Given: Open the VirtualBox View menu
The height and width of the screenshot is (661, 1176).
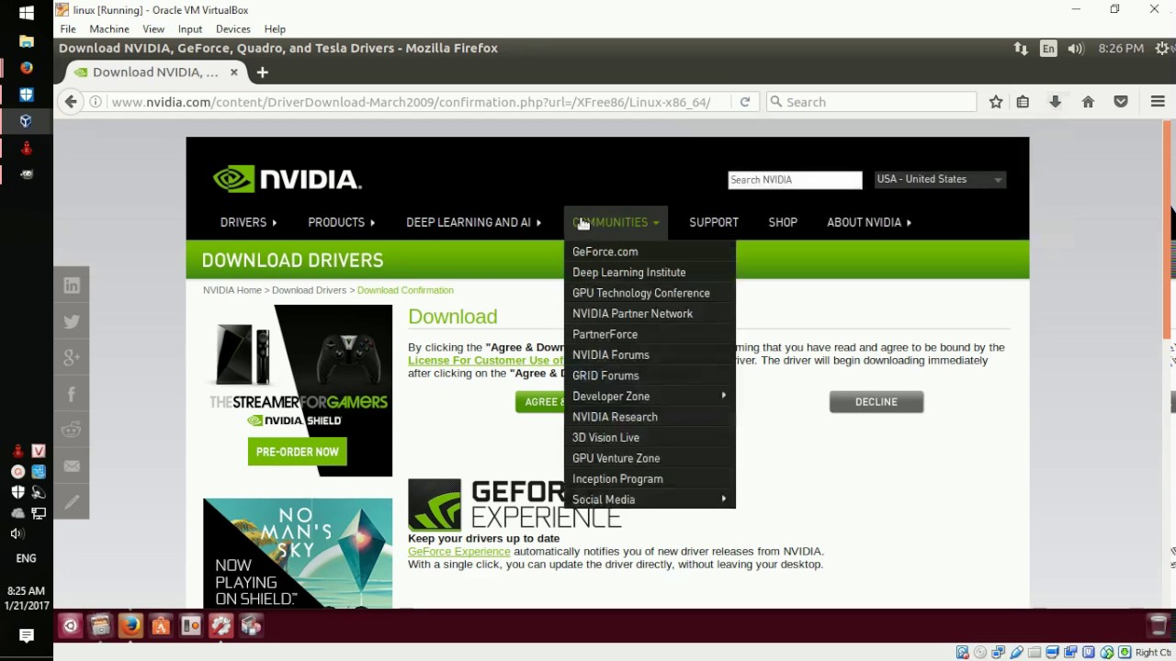Looking at the screenshot, I should click(x=153, y=29).
